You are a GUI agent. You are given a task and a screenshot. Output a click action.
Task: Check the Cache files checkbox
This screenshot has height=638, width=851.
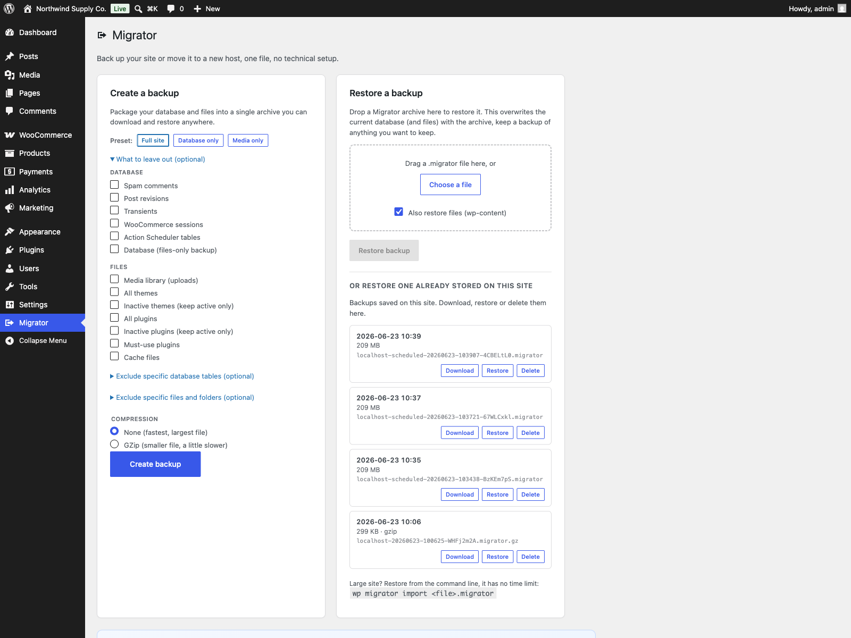(x=114, y=356)
